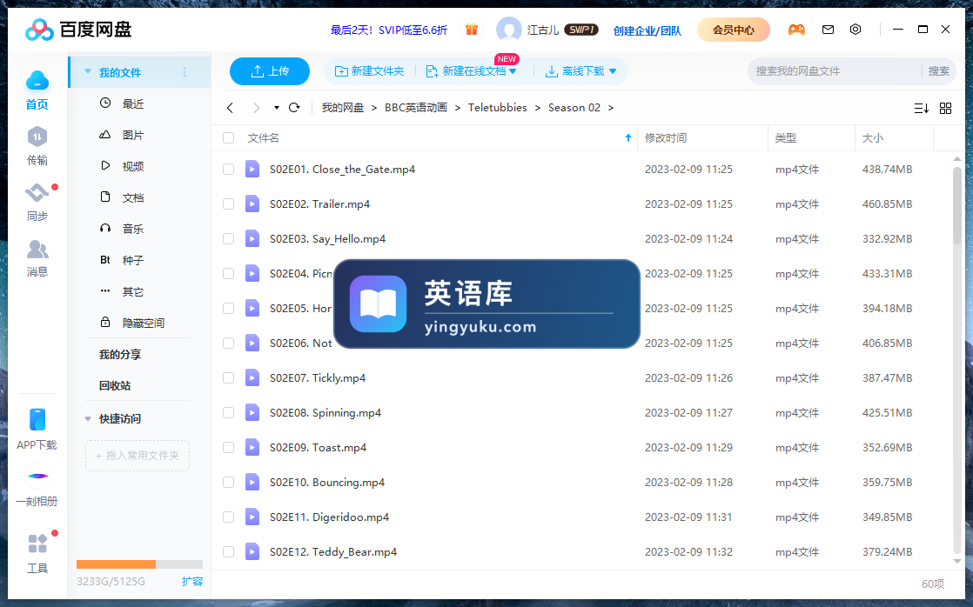
Task: Click the BBC英语动画 breadcrumb
Action: (x=416, y=108)
